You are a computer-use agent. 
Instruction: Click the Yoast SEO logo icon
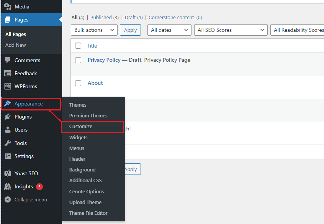[x=8, y=173]
